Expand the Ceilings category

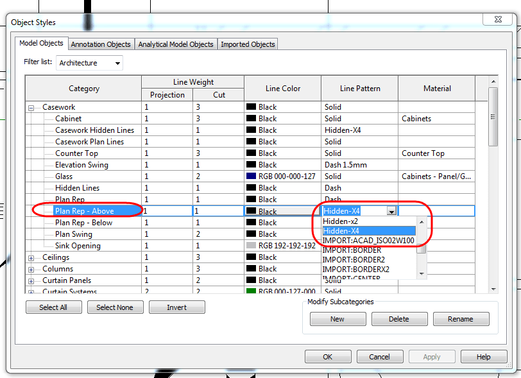click(31, 257)
